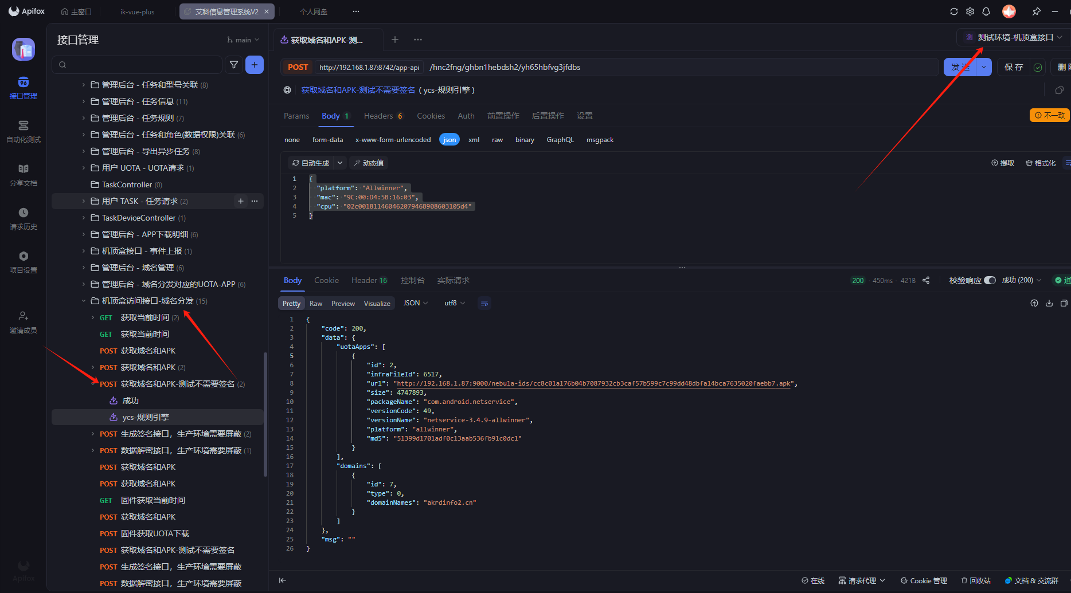The width and height of the screenshot is (1071, 593).
Task: Open the notification bell
Action: click(986, 11)
